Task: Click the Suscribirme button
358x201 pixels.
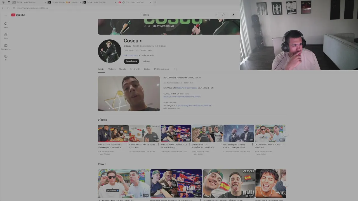Action: click(x=131, y=61)
